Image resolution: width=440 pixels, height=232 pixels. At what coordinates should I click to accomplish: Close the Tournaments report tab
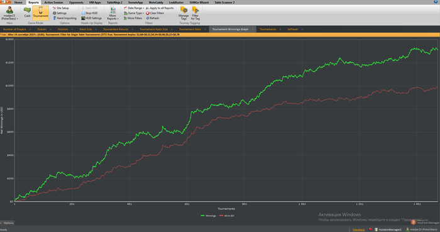(x=280, y=29)
